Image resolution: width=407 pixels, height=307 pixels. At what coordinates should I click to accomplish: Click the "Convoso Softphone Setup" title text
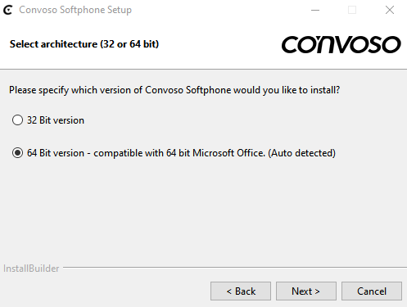(x=75, y=10)
